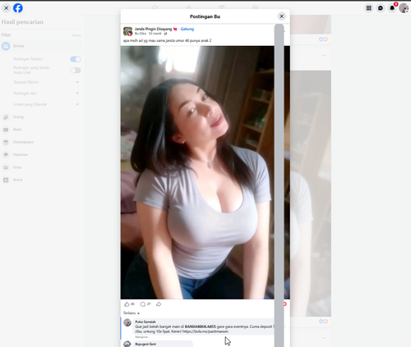Click the share arrow icon
Image resolution: width=411 pixels, height=347 pixels.
click(x=159, y=304)
